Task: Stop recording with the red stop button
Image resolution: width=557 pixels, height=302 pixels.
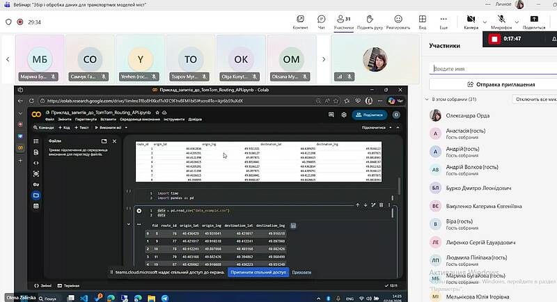Action: tap(494, 39)
